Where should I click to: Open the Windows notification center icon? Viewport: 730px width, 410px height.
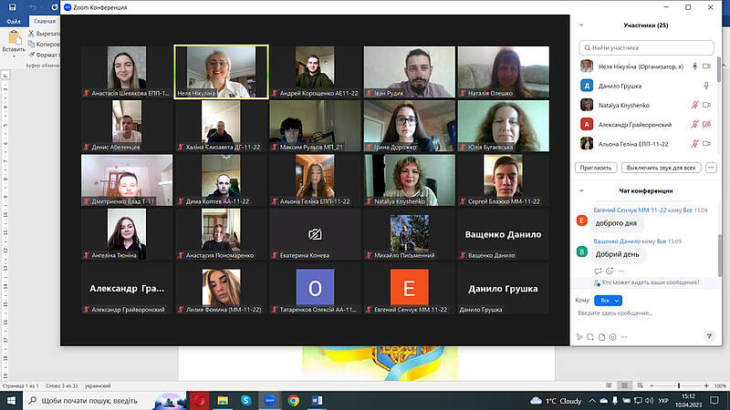pyautogui.click(x=714, y=401)
